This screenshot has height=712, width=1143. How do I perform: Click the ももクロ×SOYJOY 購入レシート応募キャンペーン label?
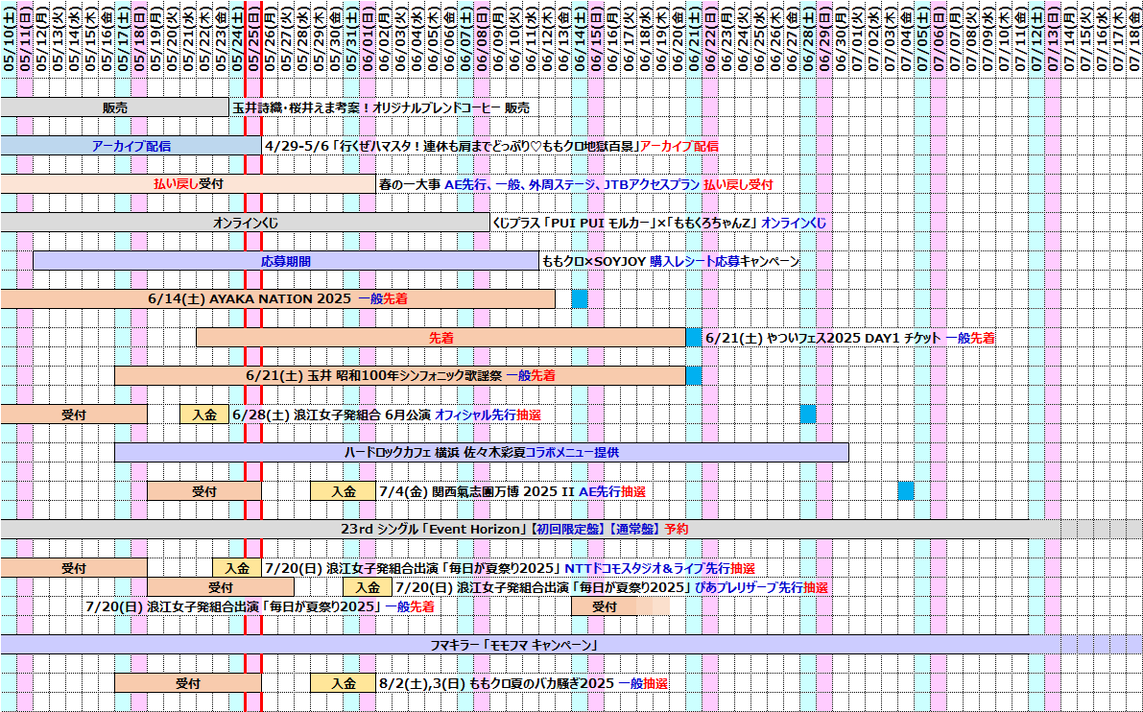coord(671,262)
